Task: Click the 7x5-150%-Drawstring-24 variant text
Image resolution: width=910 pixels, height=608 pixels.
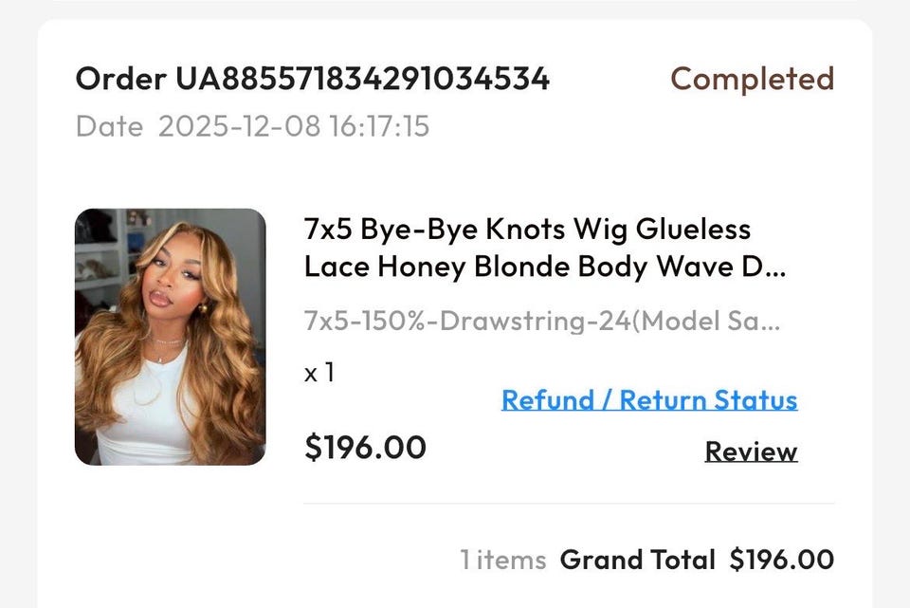Action: [x=467, y=321]
